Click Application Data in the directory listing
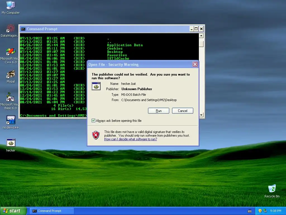The height and width of the screenshot is (215, 286). (125, 45)
